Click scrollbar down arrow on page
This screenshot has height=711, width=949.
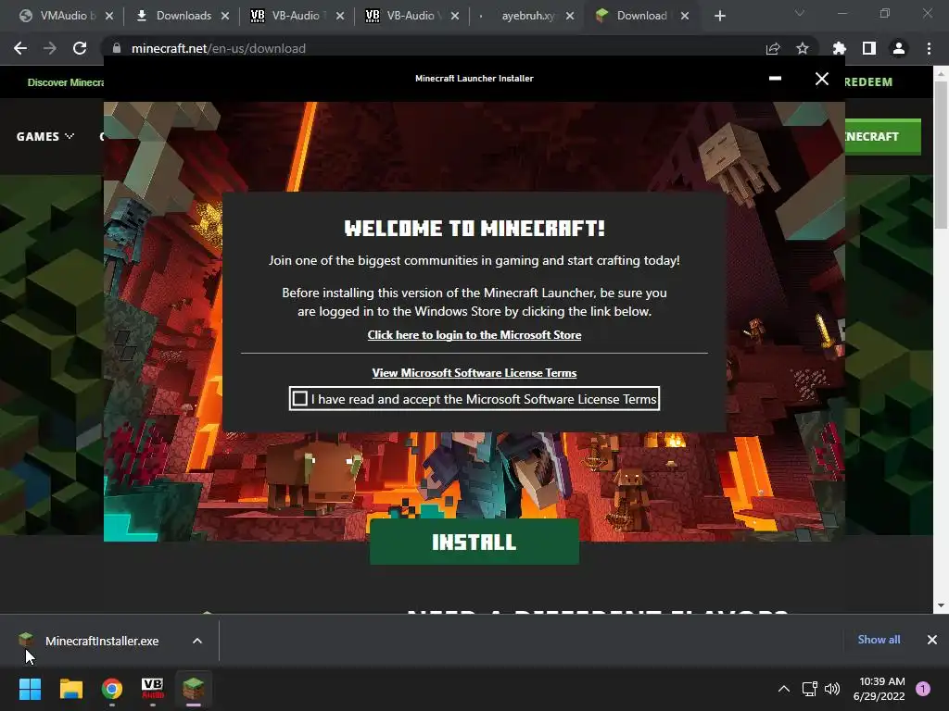pos(941,605)
